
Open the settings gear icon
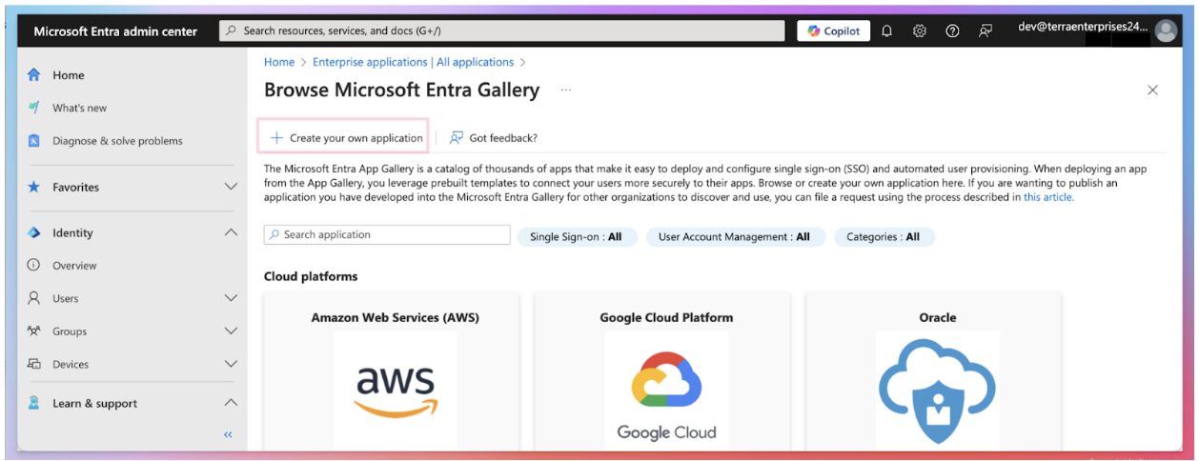(x=920, y=30)
